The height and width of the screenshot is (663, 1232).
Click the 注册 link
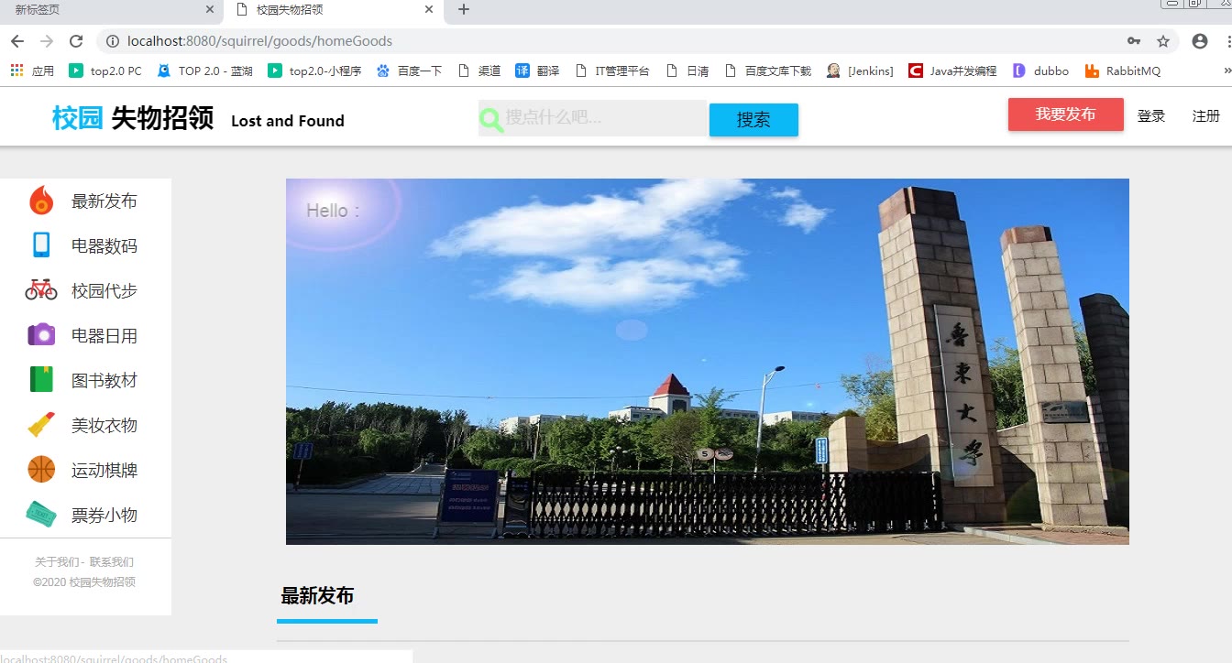tap(1206, 116)
